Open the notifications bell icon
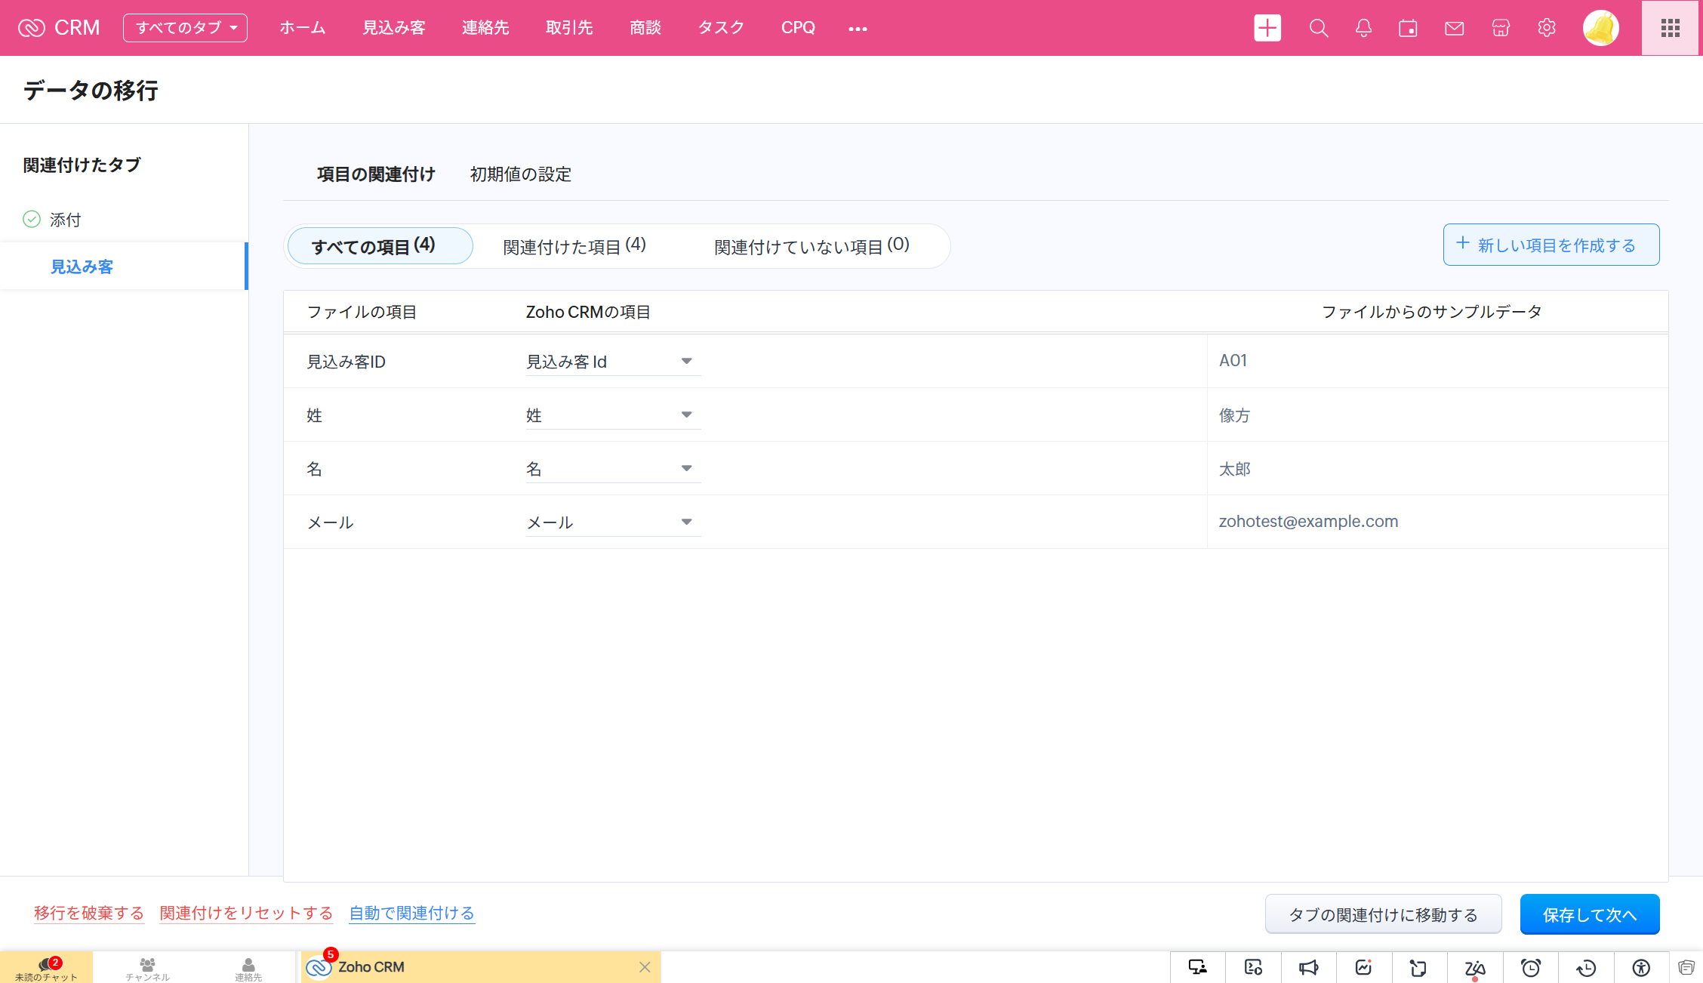This screenshot has width=1703, height=983. [1363, 28]
